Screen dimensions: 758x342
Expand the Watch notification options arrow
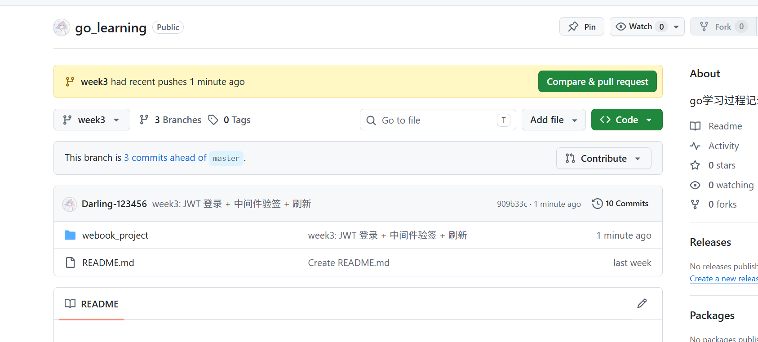point(677,27)
